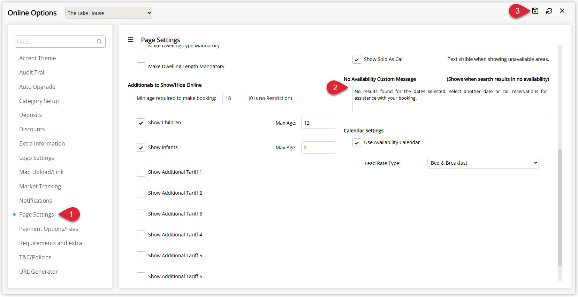Open Audit Trail settings

click(32, 72)
